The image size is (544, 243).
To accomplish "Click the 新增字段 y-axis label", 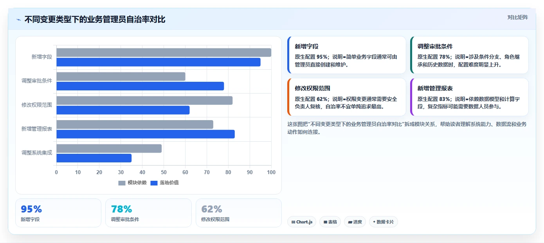I will [x=42, y=57].
